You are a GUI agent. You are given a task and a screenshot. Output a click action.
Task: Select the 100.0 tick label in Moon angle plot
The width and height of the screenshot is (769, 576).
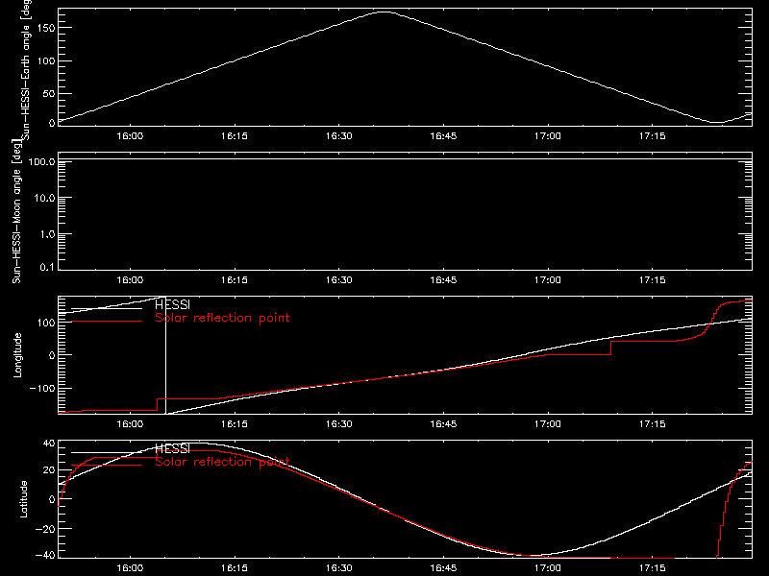pyautogui.click(x=41, y=161)
